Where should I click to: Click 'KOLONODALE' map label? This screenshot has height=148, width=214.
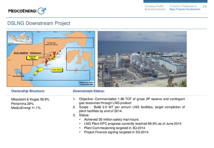(18, 76)
